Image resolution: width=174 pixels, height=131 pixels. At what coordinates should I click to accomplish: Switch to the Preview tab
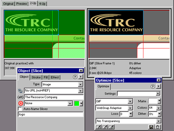pyautogui.click(x=22, y=4)
